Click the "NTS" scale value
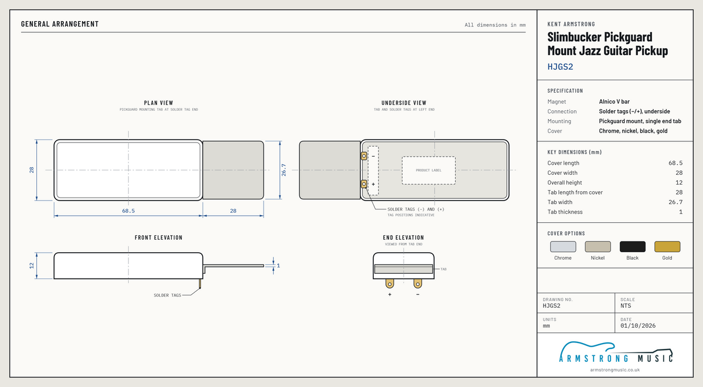This screenshot has width=703, height=387. [x=626, y=305]
